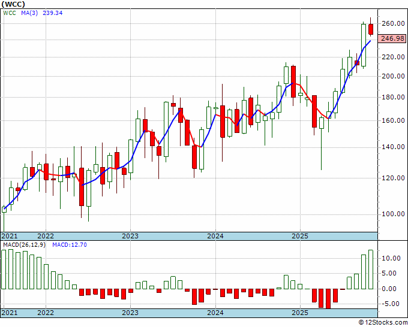
Task: Click the 120.00 price axis label
Action: 393,178
